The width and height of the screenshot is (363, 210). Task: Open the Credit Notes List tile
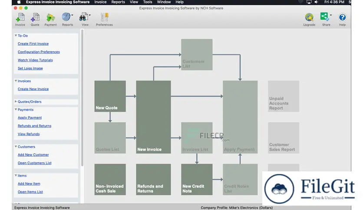[x=240, y=180]
